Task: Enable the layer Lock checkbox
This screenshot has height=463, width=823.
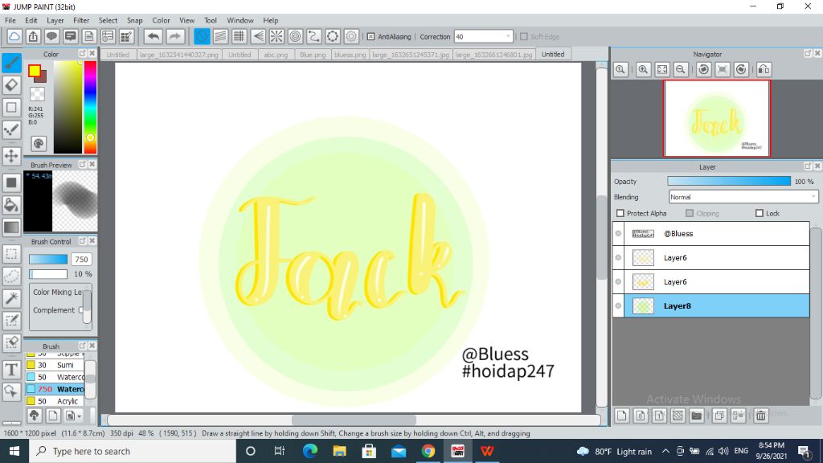Action: point(760,213)
